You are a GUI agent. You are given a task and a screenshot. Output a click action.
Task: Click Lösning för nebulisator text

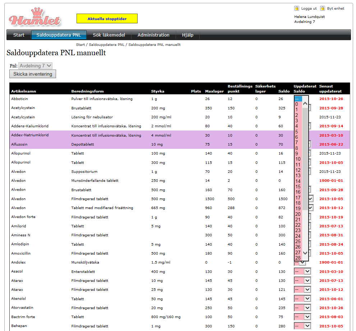(x=92, y=117)
